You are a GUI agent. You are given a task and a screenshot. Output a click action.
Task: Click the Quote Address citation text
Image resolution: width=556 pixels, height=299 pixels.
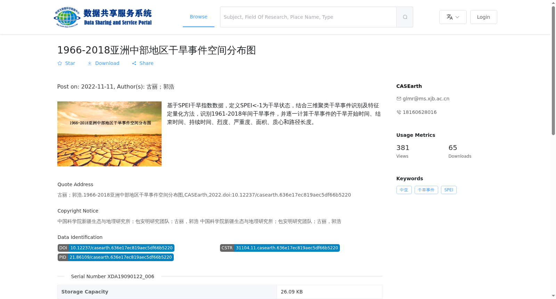(204, 195)
